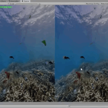108x108 pixels.
Task: Click the white square object in left view
Action: pyautogui.click(x=4, y=91)
